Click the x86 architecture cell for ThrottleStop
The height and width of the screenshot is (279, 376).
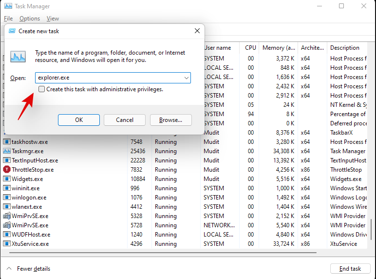click(305, 170)
